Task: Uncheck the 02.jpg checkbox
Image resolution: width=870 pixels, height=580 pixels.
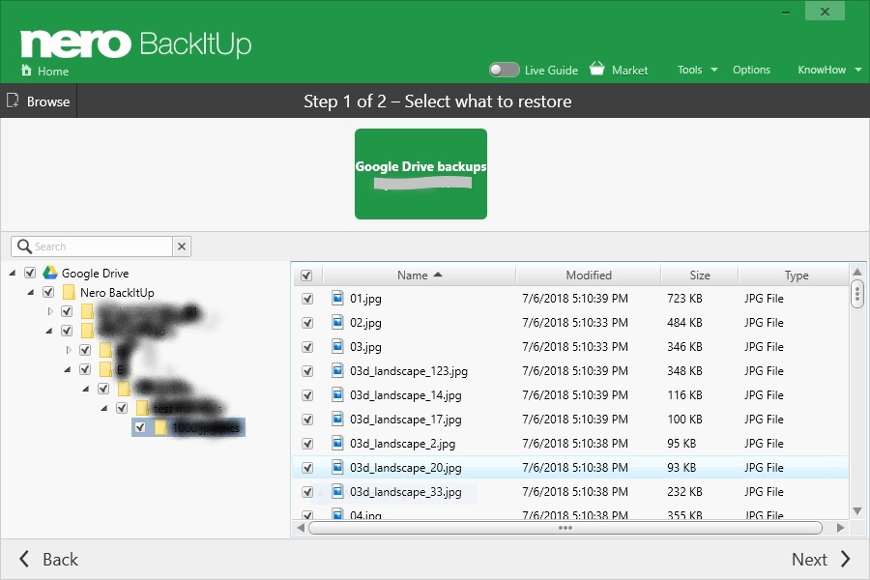Action: 307,323
